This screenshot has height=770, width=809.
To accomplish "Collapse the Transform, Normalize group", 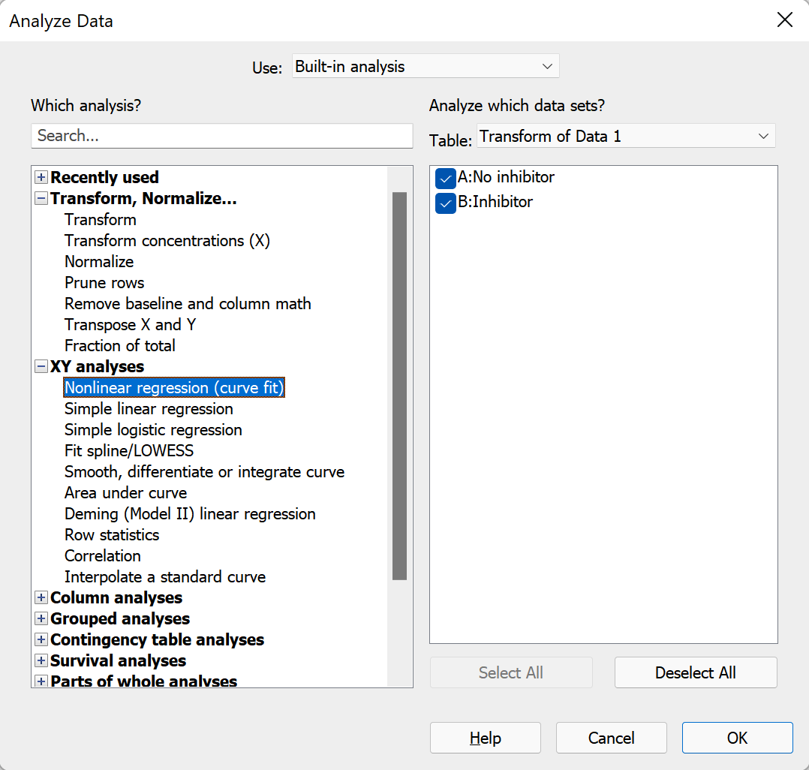I will pyautogui.click(x=41, y=198).
